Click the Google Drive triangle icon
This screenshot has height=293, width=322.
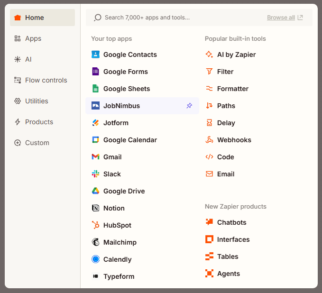click(95, 191)
